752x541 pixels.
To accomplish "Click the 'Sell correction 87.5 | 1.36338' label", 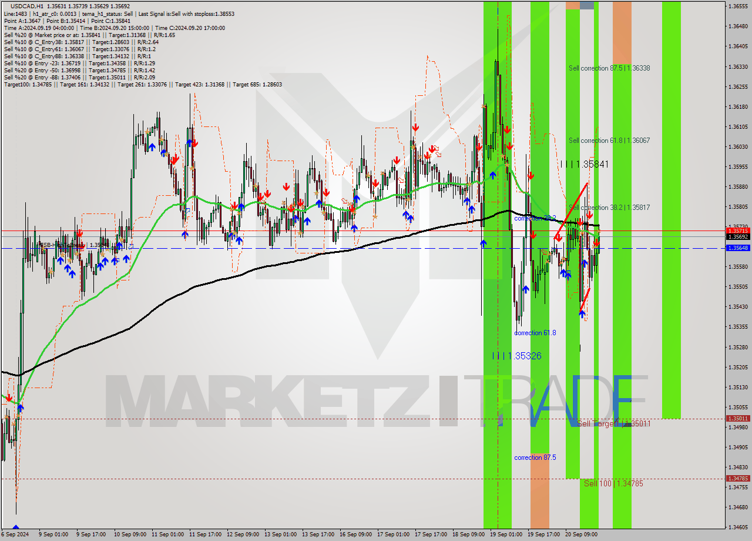I will (x=609, y=68).
